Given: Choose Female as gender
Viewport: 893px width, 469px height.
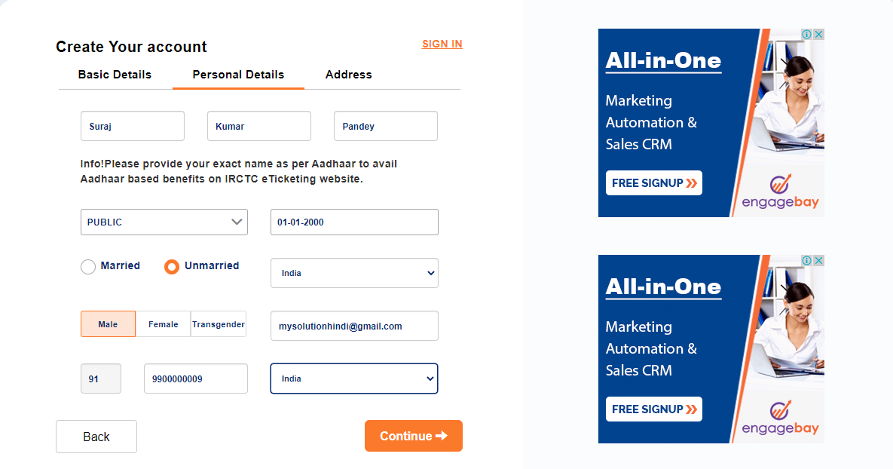Looking at the screenshot, I should click(x=163, y=324).
